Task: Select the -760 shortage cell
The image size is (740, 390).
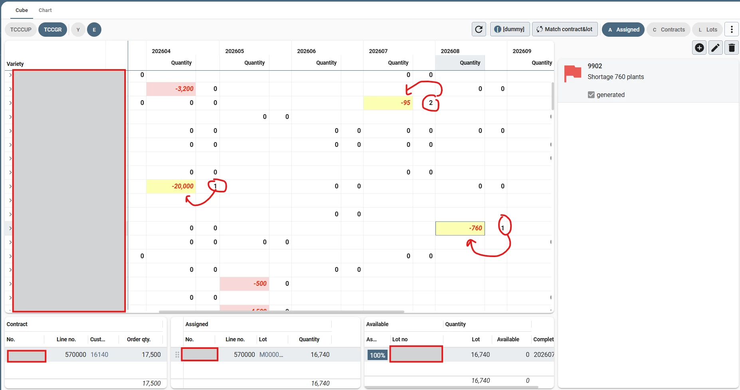Action: 460,228
